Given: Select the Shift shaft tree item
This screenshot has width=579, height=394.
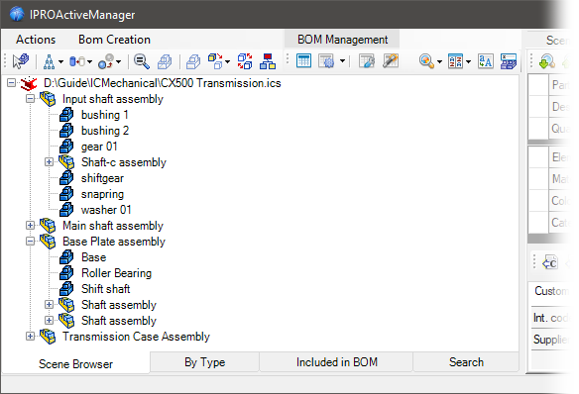Looking at the screenshot, I should click(106, 289).
